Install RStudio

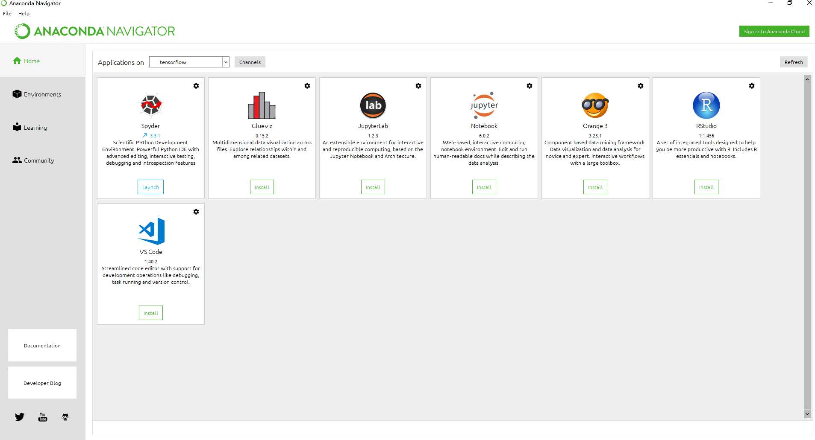[x=706, y=187]
